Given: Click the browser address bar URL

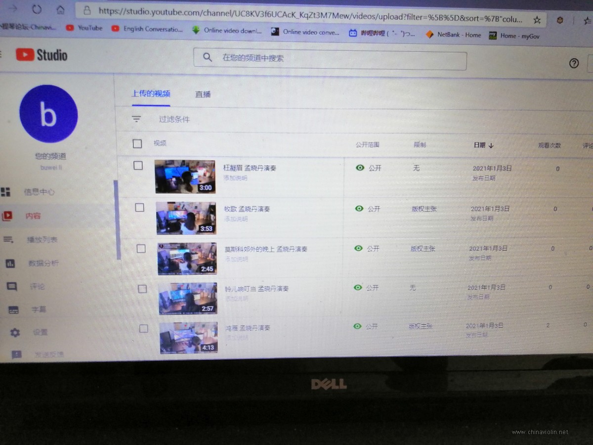Looking at the screenshot, I should (x=310, y=15).
